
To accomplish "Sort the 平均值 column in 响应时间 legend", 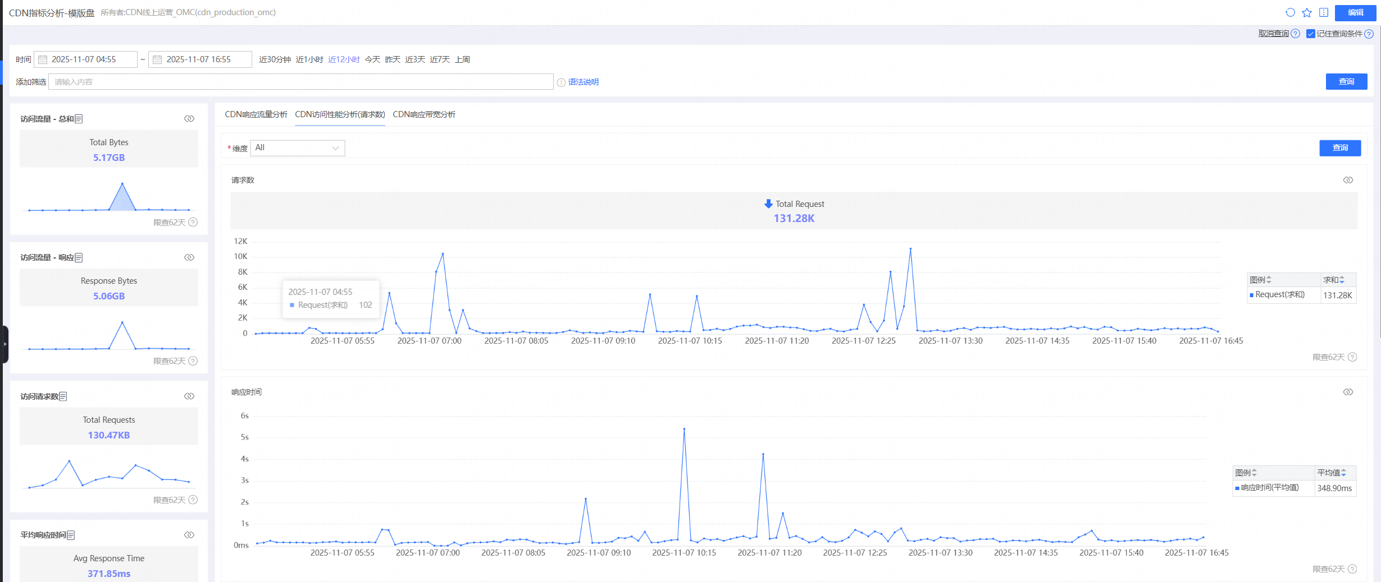I will [1343, 473].
